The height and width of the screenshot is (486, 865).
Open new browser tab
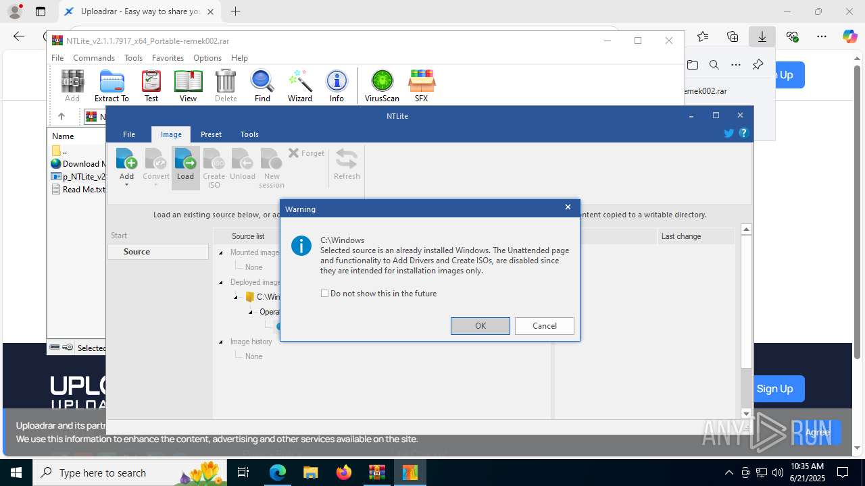pyautogui.click(x=235, y=11)
